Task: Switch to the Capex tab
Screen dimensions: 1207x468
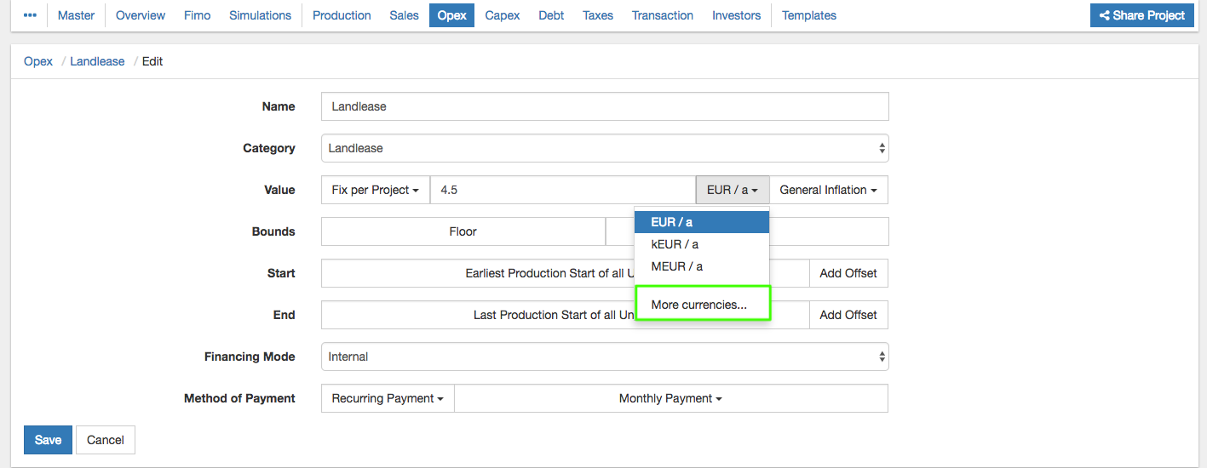Action: pyautogui.click(x=503, y=15)
